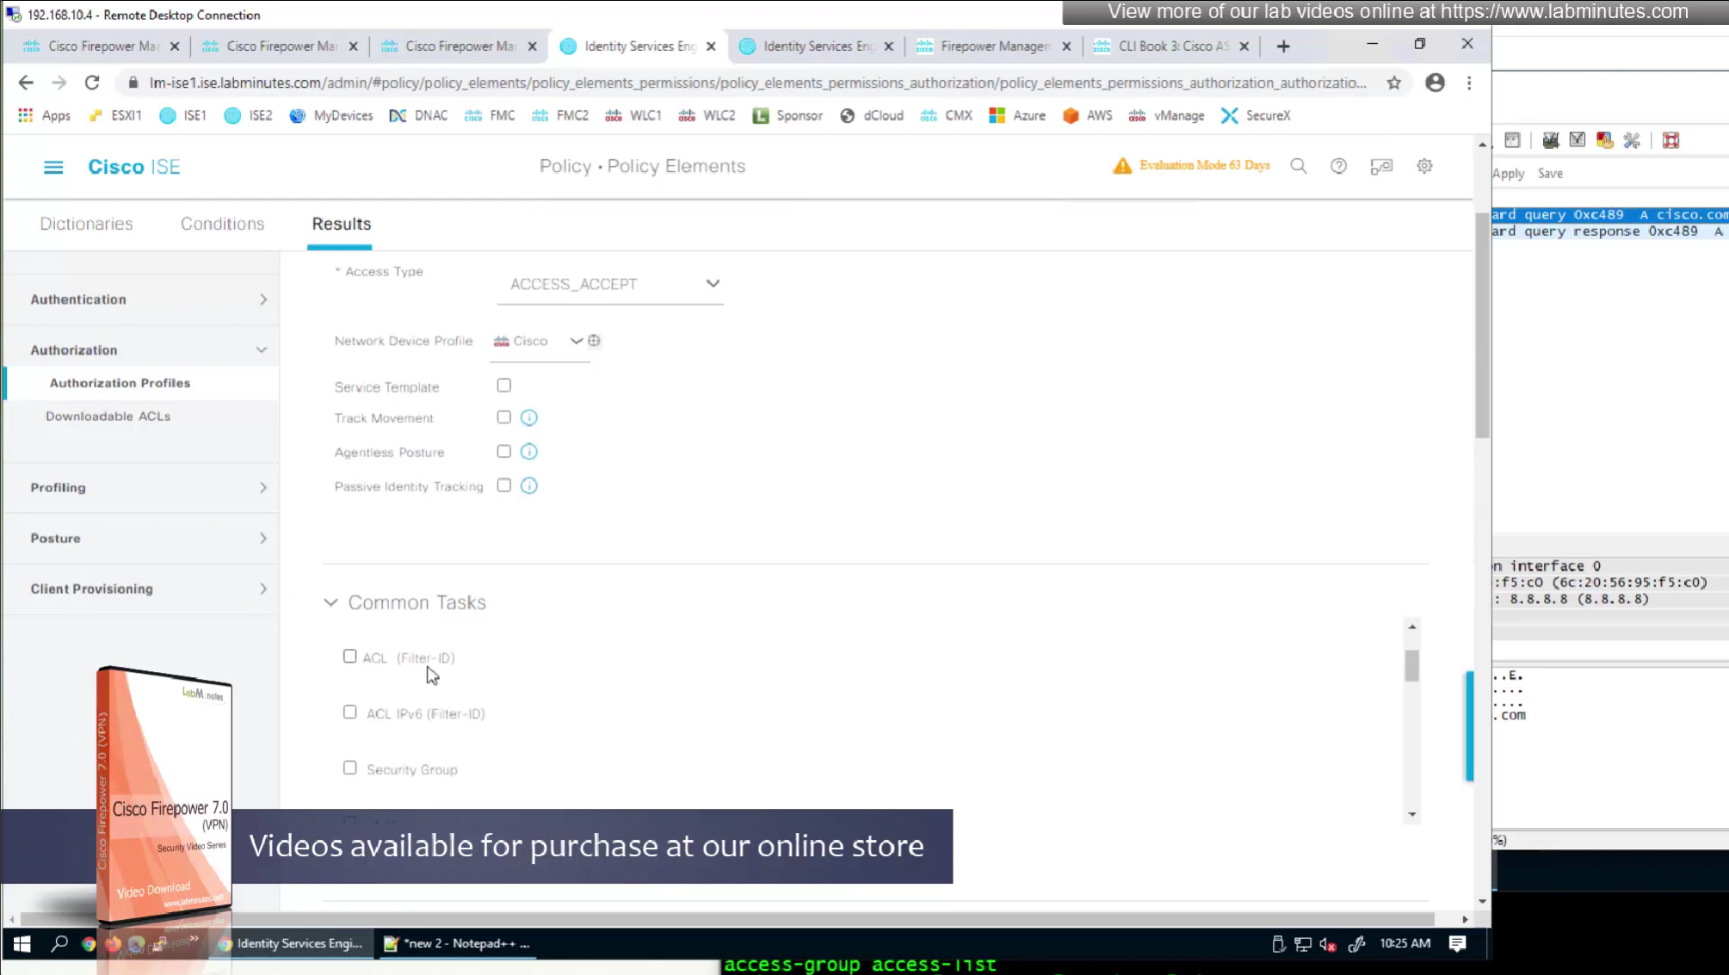The height and width of the screenshot is (975, 1729).
Task: Toggle the Service Template checkbox
Action: point(503,386)
